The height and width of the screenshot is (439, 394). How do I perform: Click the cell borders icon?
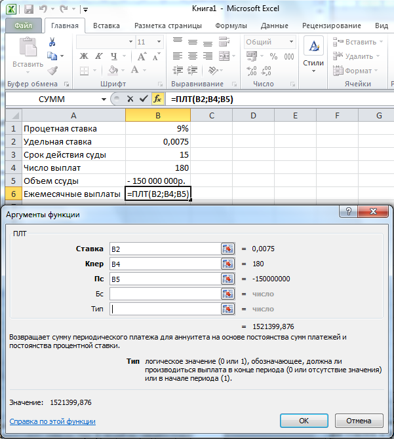(x=84, y=70)
